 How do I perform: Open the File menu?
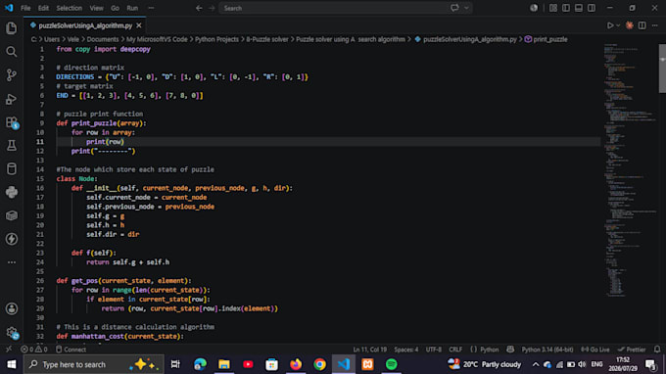coord(25,8)
